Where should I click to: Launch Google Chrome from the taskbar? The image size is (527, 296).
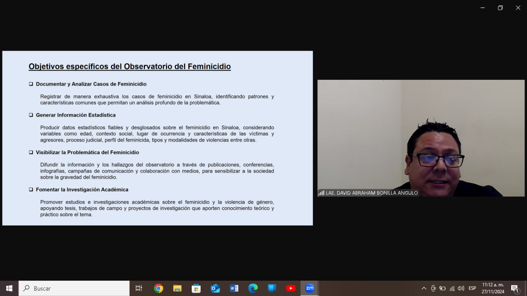pos(159,288)
